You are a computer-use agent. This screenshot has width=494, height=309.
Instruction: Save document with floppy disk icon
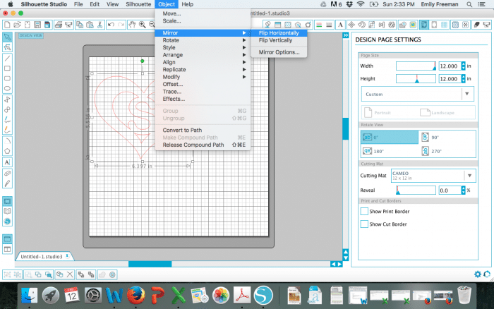point(37,25)
